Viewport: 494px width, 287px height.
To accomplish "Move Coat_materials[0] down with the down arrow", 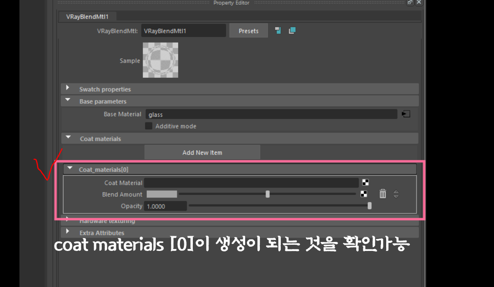I will coord(396,196).
